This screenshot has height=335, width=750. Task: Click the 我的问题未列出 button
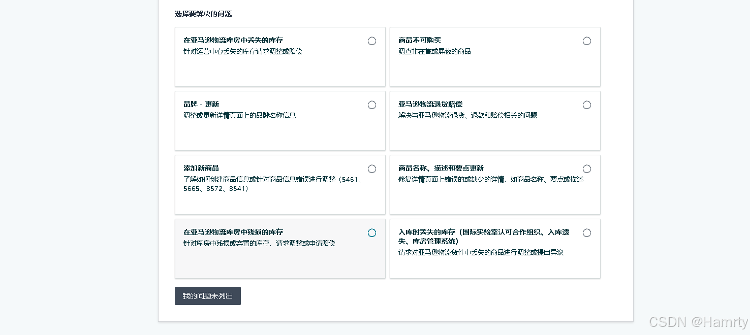point(208,296)
